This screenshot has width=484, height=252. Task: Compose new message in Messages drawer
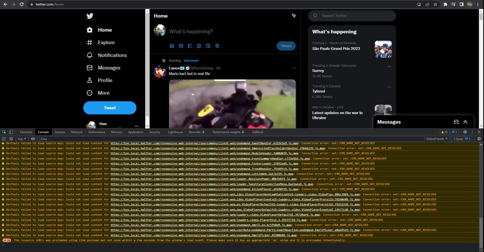click(456, 122)
